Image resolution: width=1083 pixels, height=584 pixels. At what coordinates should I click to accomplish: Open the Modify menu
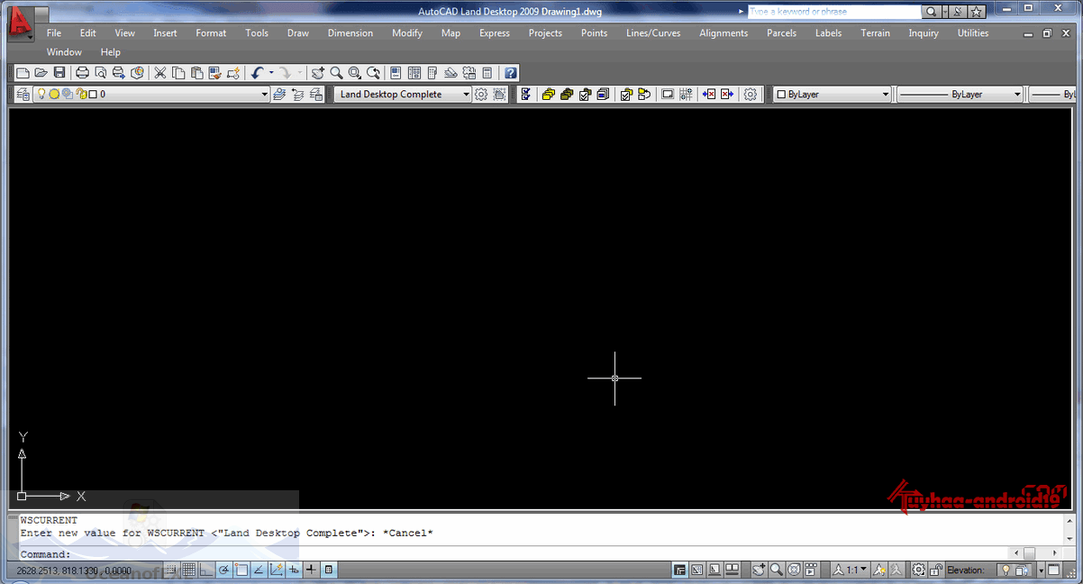[x=407, y=33]
